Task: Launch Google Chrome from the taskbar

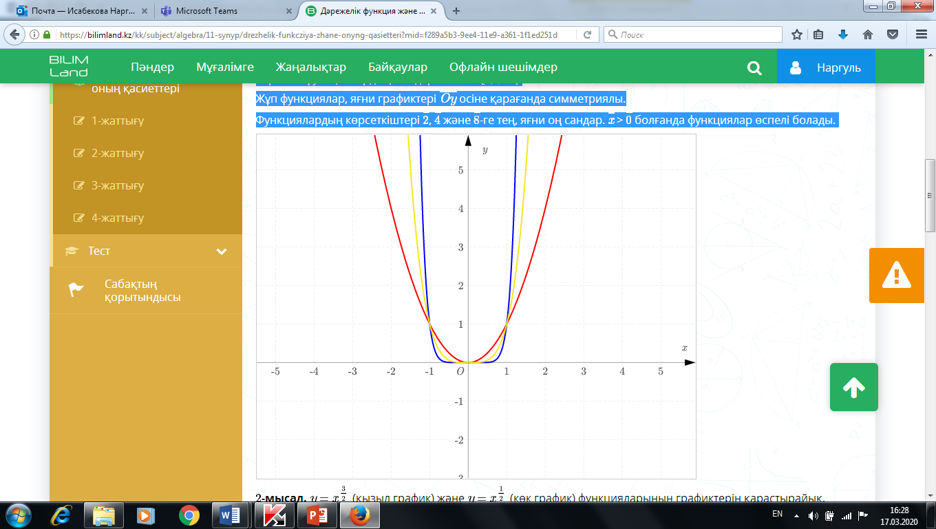Action: pyautogui.click(x=189, y=515)
